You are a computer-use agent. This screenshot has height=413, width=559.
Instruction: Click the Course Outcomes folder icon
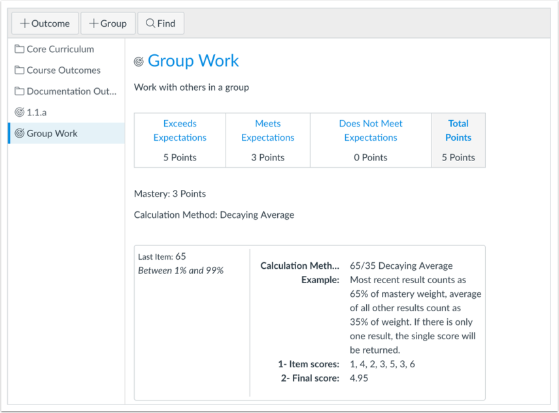pos(19,70)
